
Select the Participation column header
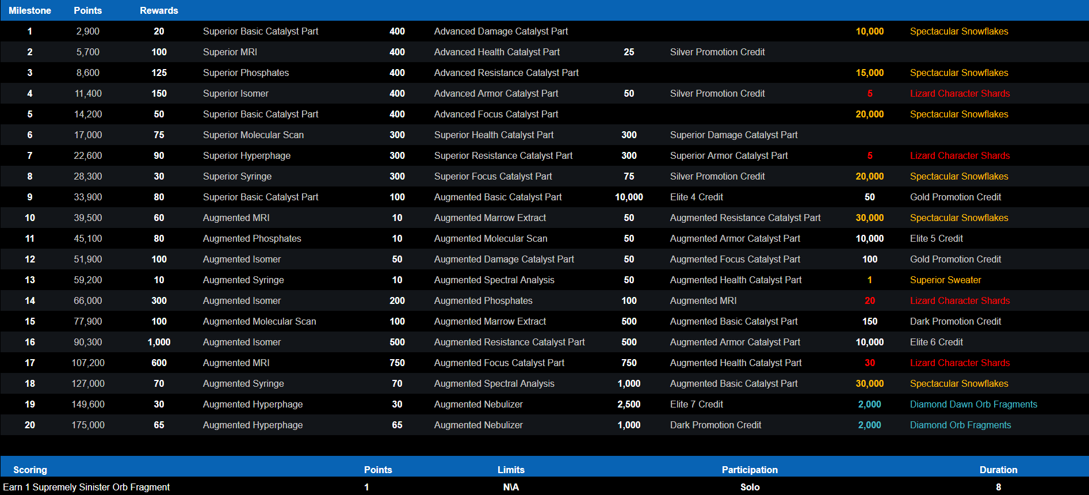click(x=750, y=470)
